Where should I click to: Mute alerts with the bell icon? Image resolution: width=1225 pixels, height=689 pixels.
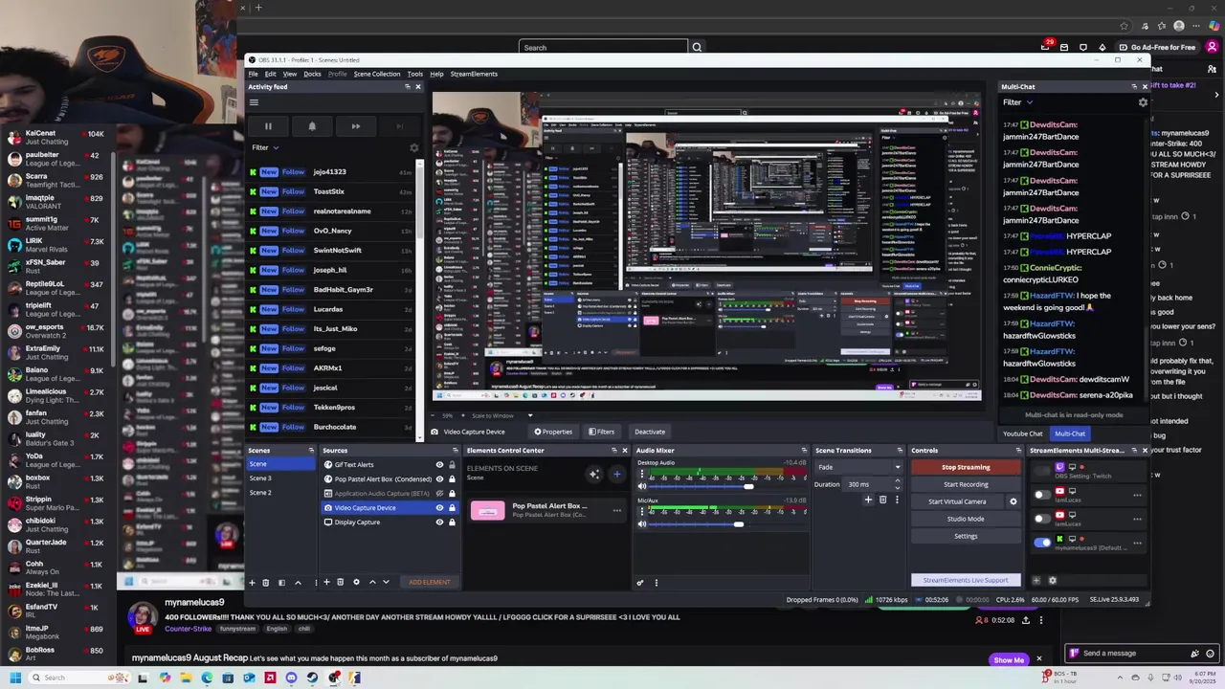(x=312, y=126)
